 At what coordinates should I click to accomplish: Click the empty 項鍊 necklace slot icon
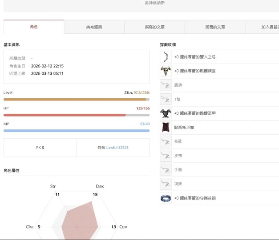[166, 184]
